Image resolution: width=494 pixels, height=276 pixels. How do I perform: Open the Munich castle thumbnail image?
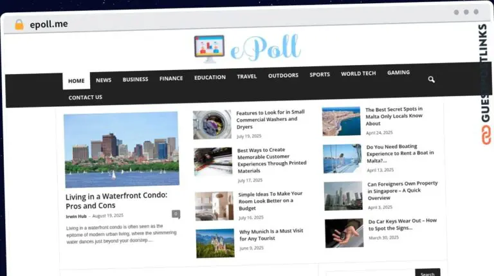point(215,243)
